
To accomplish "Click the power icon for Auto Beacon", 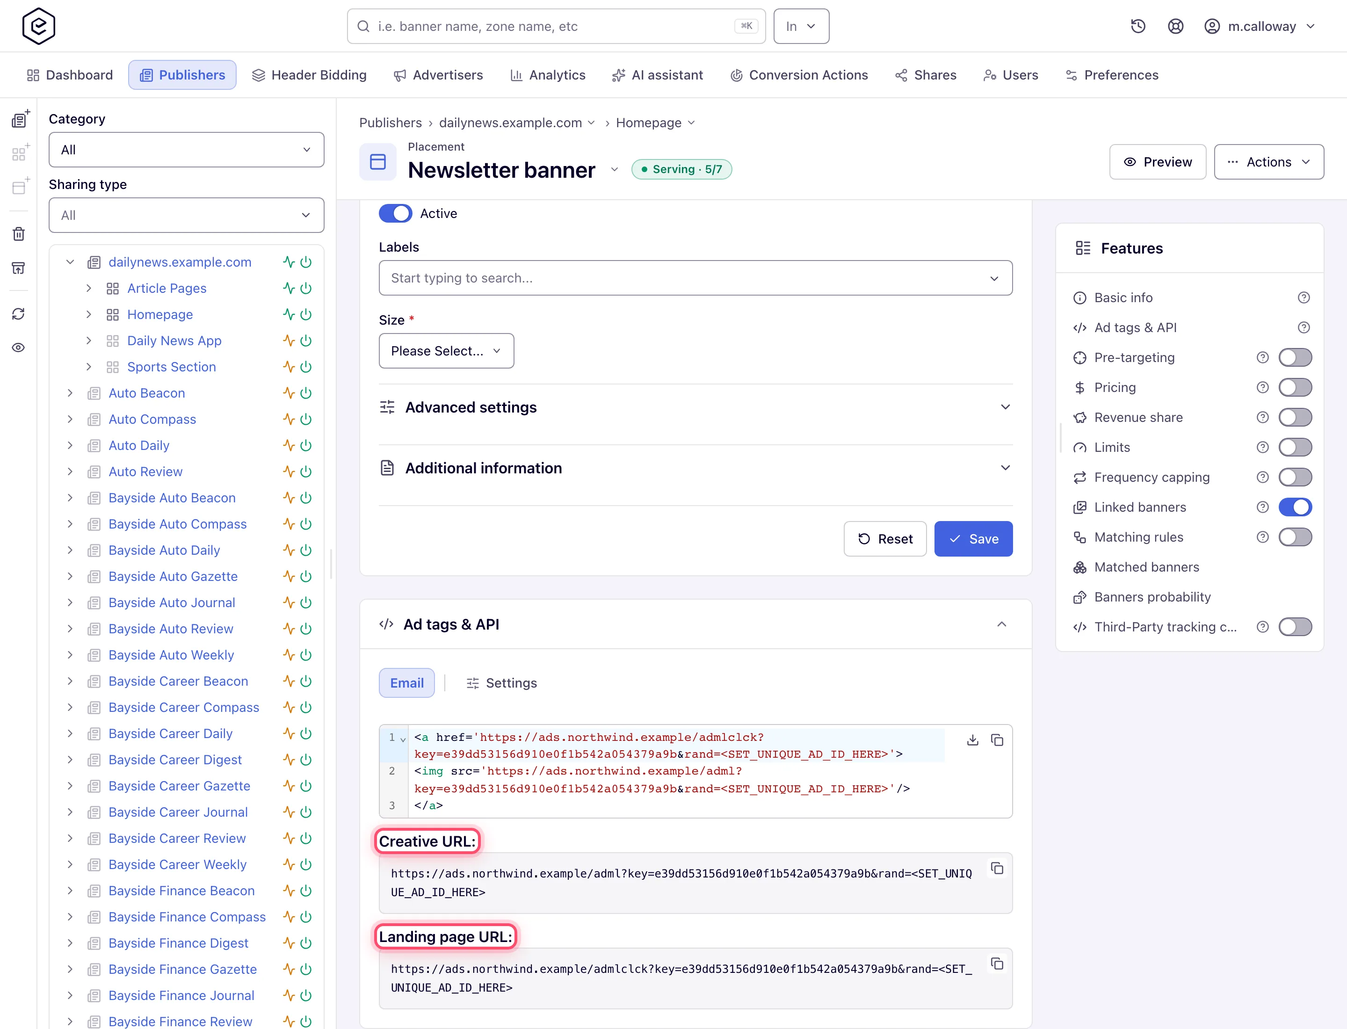I will coord(306,392).
